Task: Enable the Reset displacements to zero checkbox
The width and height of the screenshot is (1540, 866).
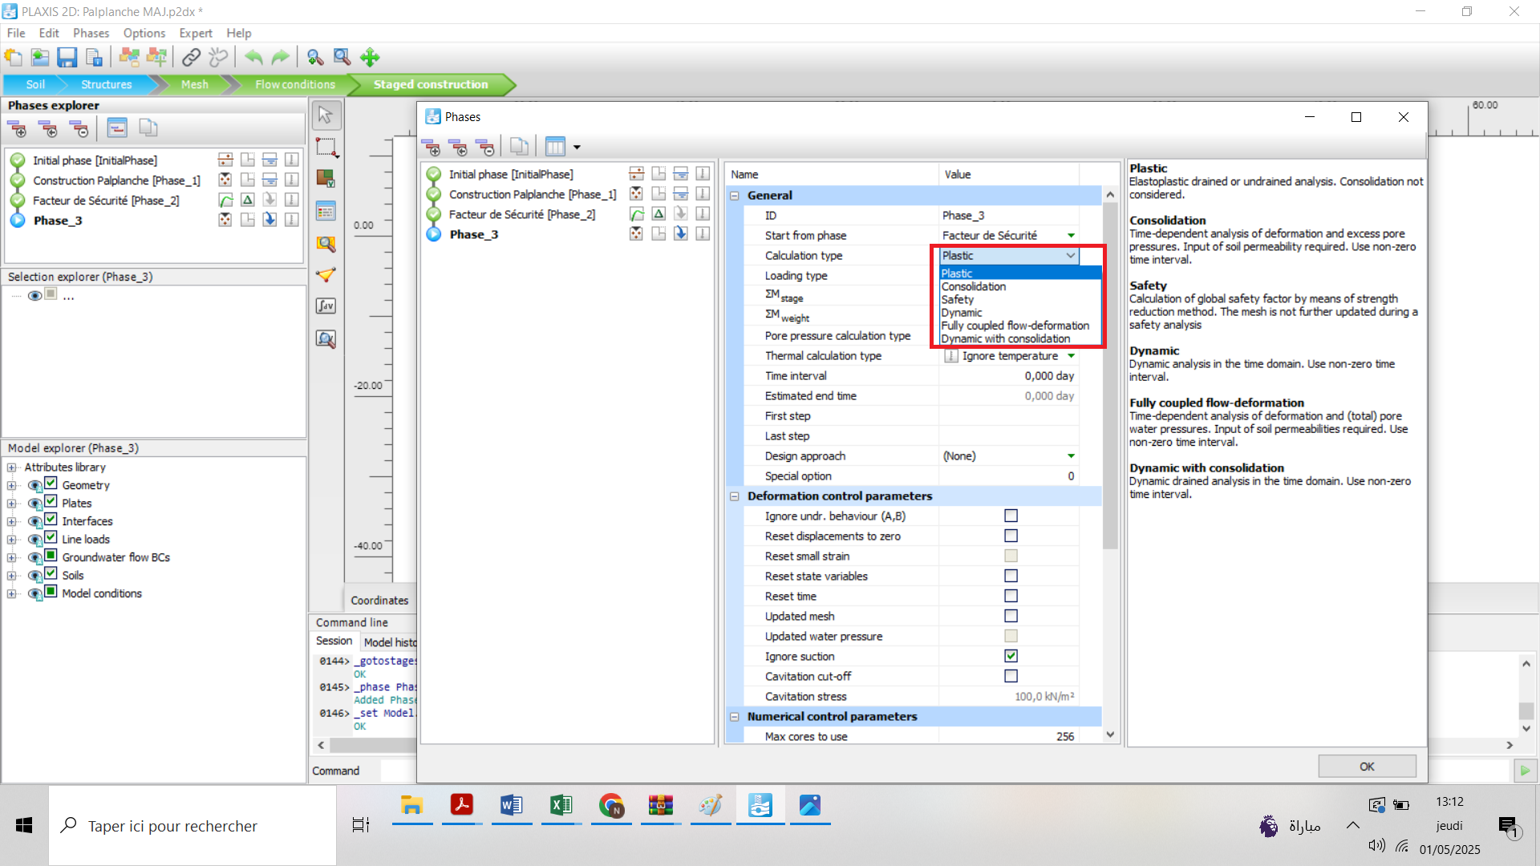Action: point(1011,536)
